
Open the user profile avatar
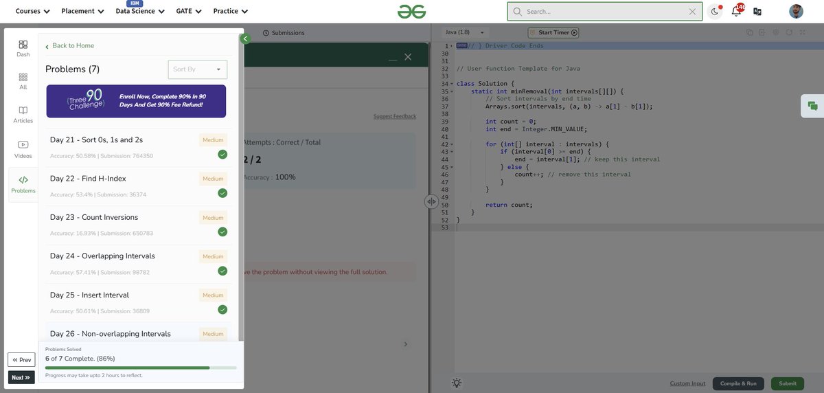coord(796,11)
